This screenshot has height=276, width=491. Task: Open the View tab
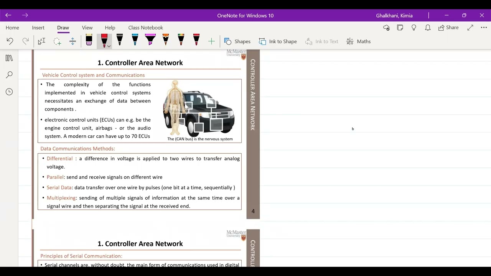(87, 28)
